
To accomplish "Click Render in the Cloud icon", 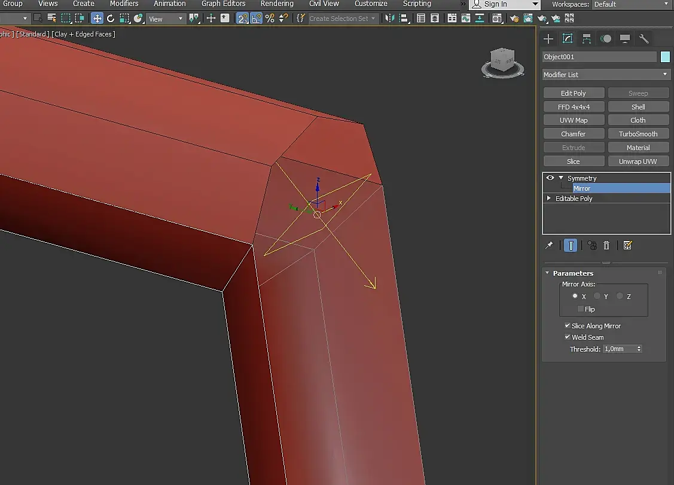I will point(556,19).
